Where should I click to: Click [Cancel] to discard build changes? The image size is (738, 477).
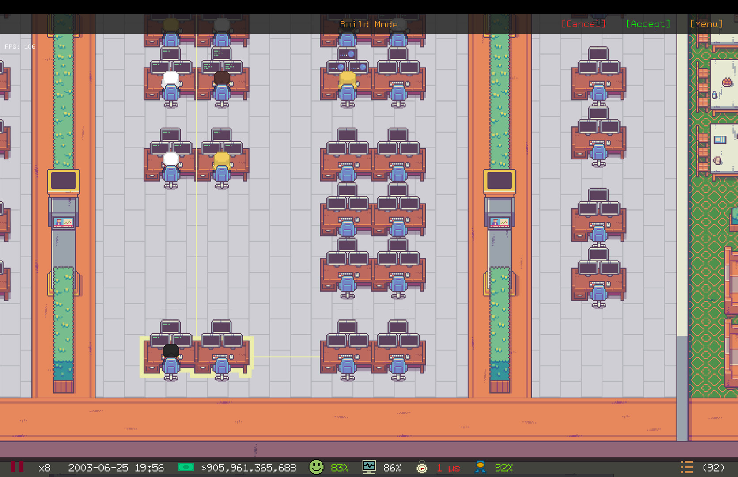click(x=583, y=24)
